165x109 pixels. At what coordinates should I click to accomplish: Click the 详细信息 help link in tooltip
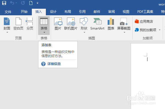pyautogui.click(x=54, y=64)
